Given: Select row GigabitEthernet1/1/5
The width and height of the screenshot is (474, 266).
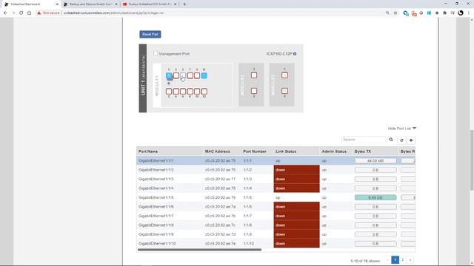Looking at the screenshot, I should (x=276, y=197).
